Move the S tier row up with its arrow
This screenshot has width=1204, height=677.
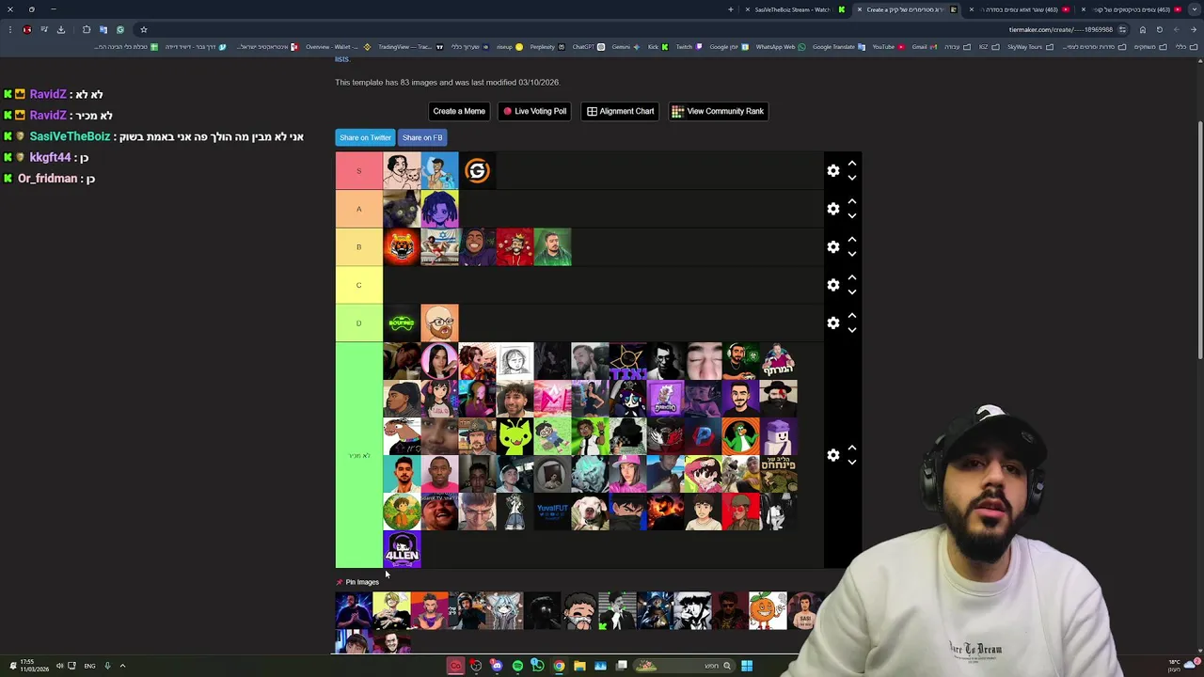pos(852,164)
